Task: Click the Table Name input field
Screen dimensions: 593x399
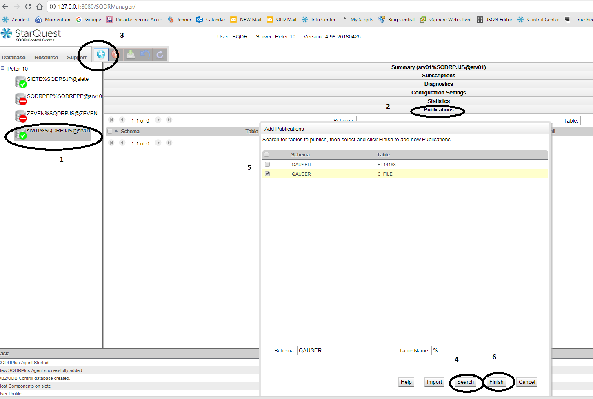Action: tap(453, 350)
